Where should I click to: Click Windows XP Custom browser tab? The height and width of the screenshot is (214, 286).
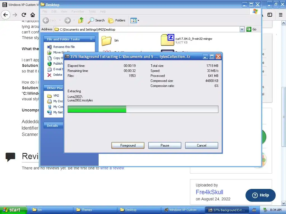pyautogui.click(x=20, y=5)
